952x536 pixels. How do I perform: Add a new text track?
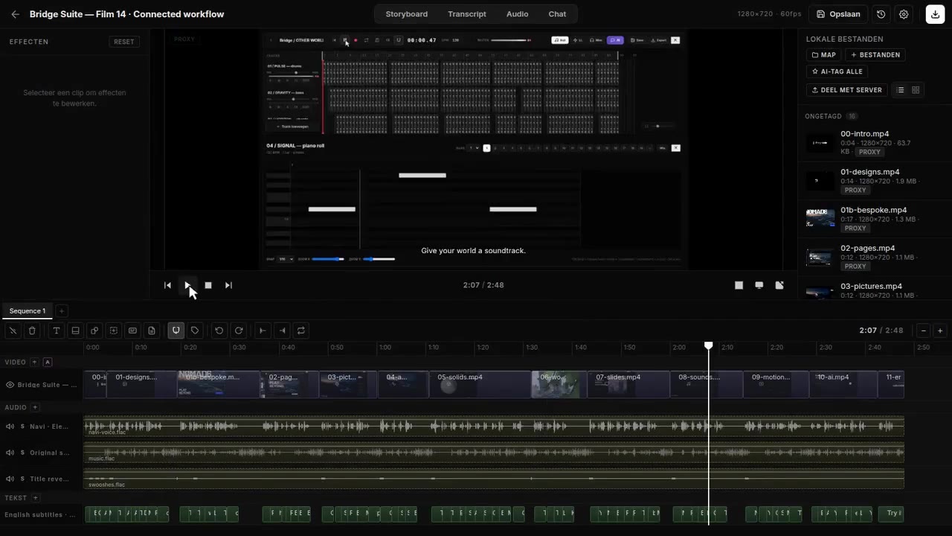click(x=35, y=497)
